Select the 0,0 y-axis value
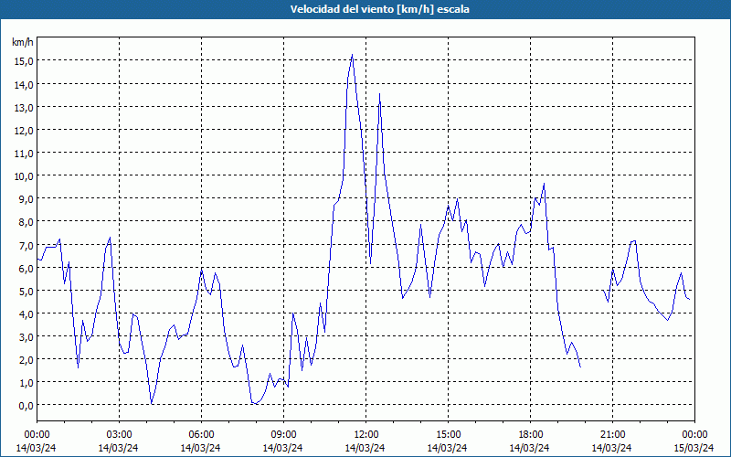The width and height of the screenshot is (731, 457). tap(26, 406)
